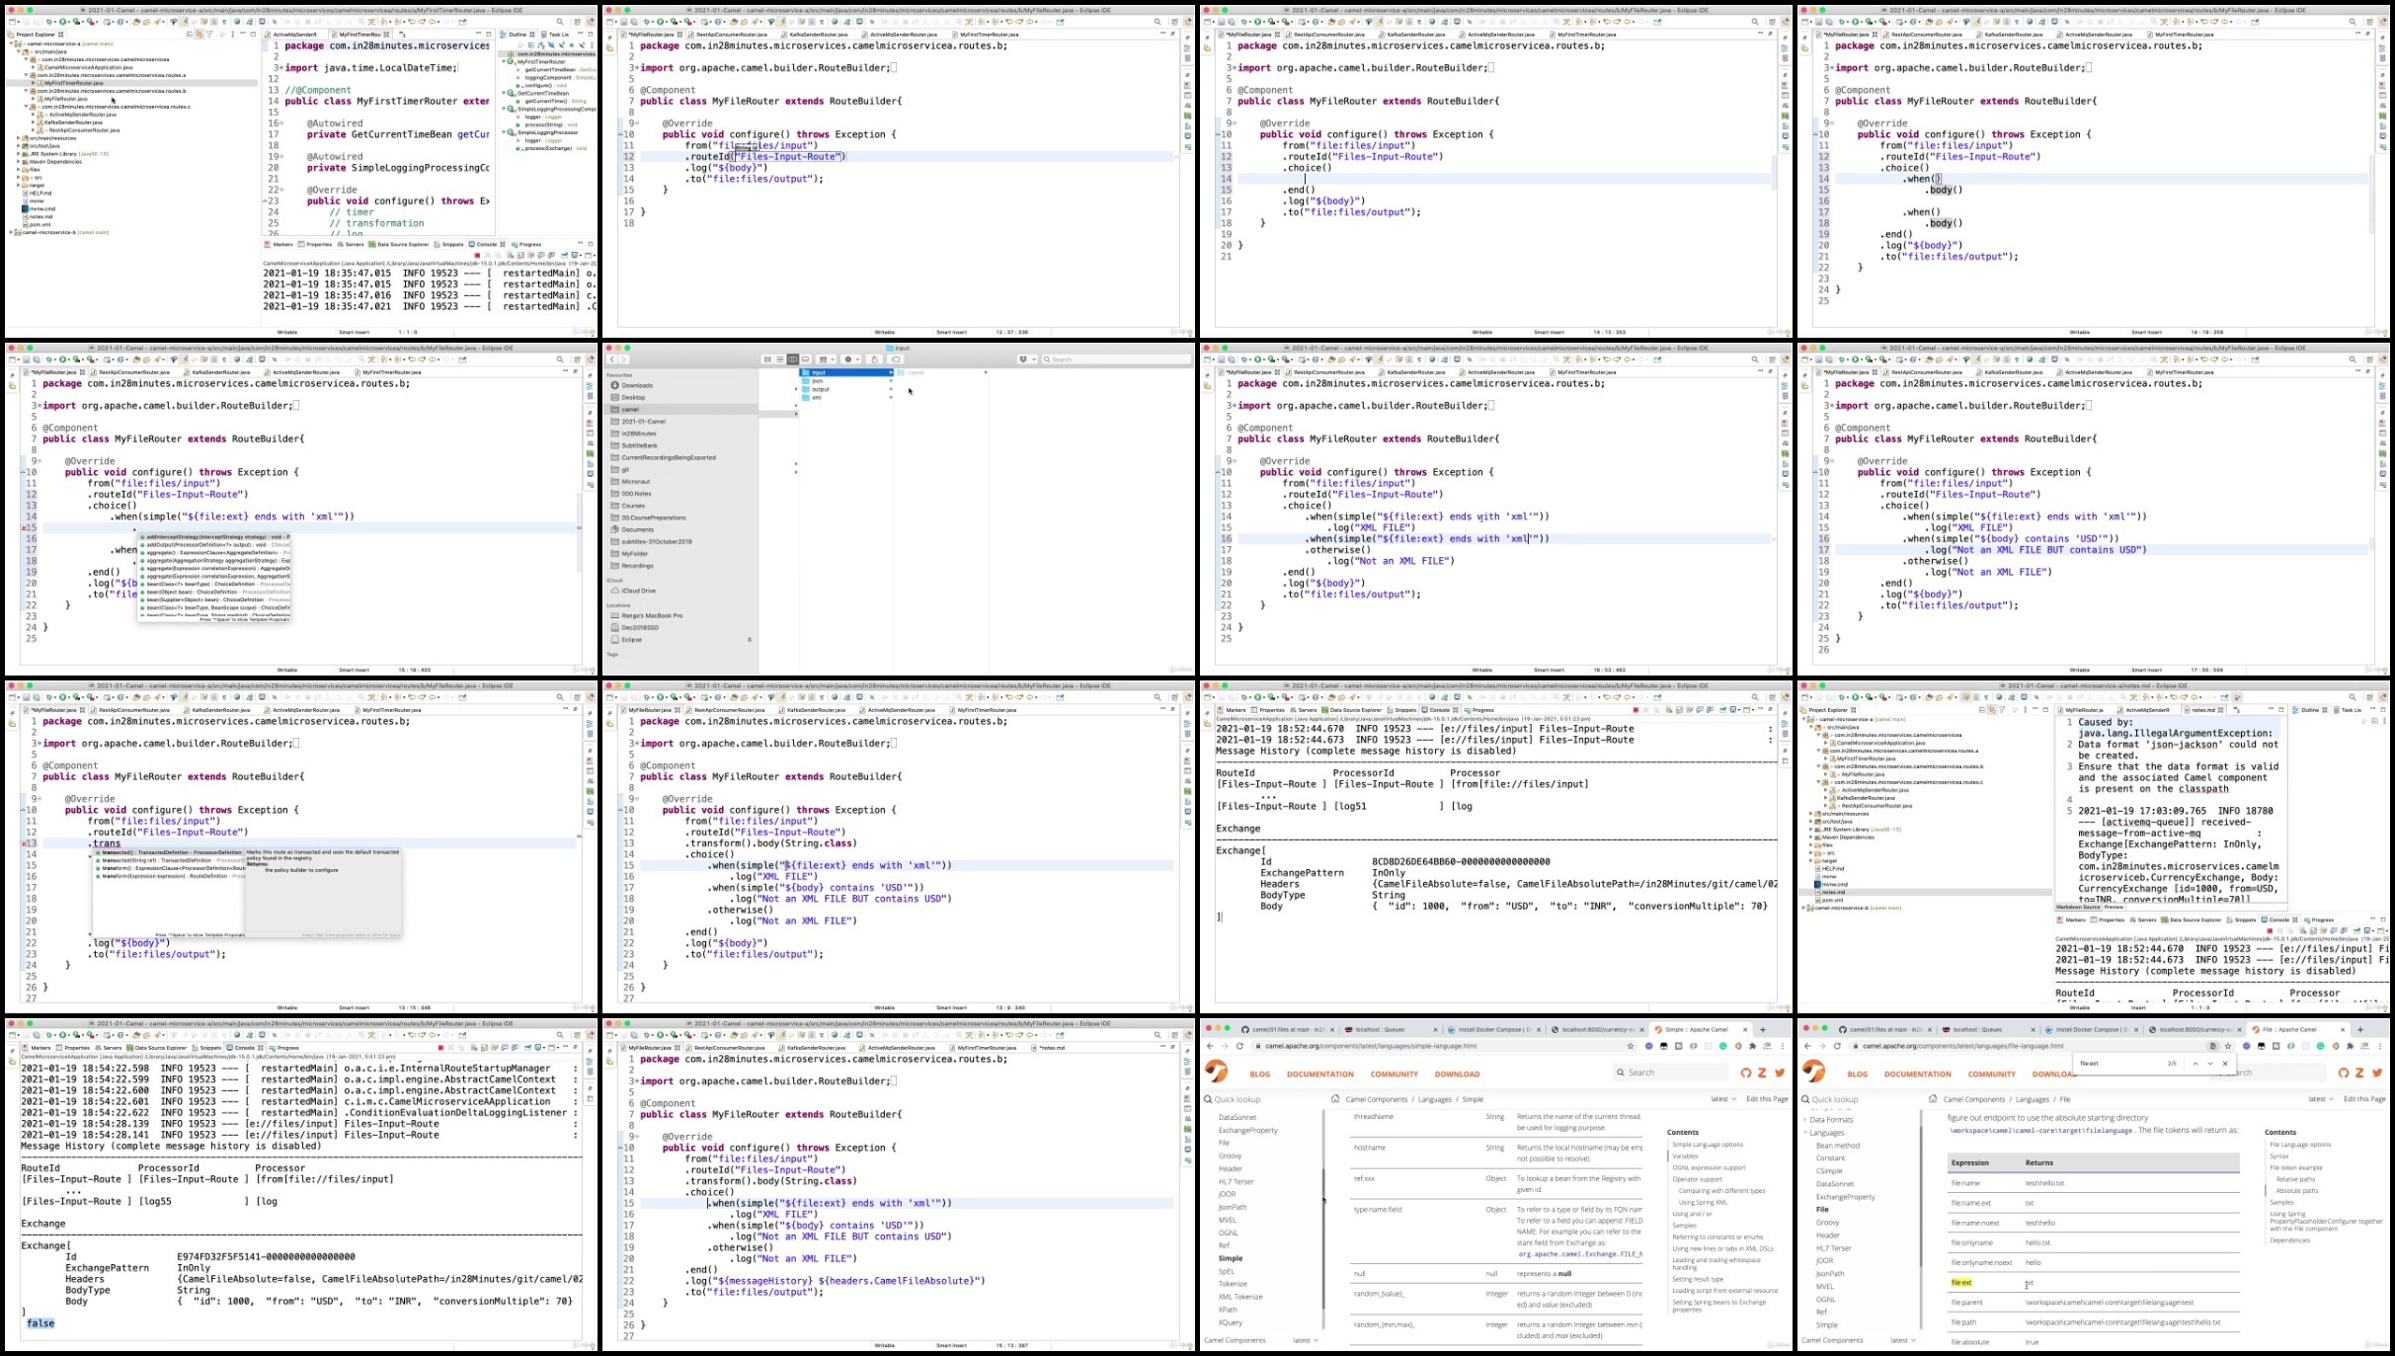Click Debug bug icon in MyFirstTimerRouter Eclipse window
This screenshot has height=1356, width=2395.
pos(48,22)
